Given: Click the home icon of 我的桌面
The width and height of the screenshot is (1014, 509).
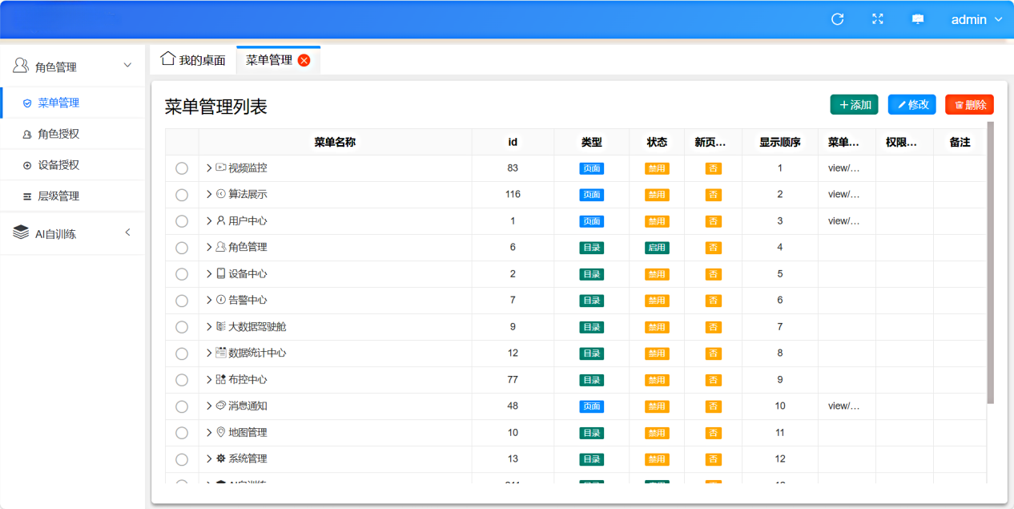Looking at the screenshot, I should 168,59.
